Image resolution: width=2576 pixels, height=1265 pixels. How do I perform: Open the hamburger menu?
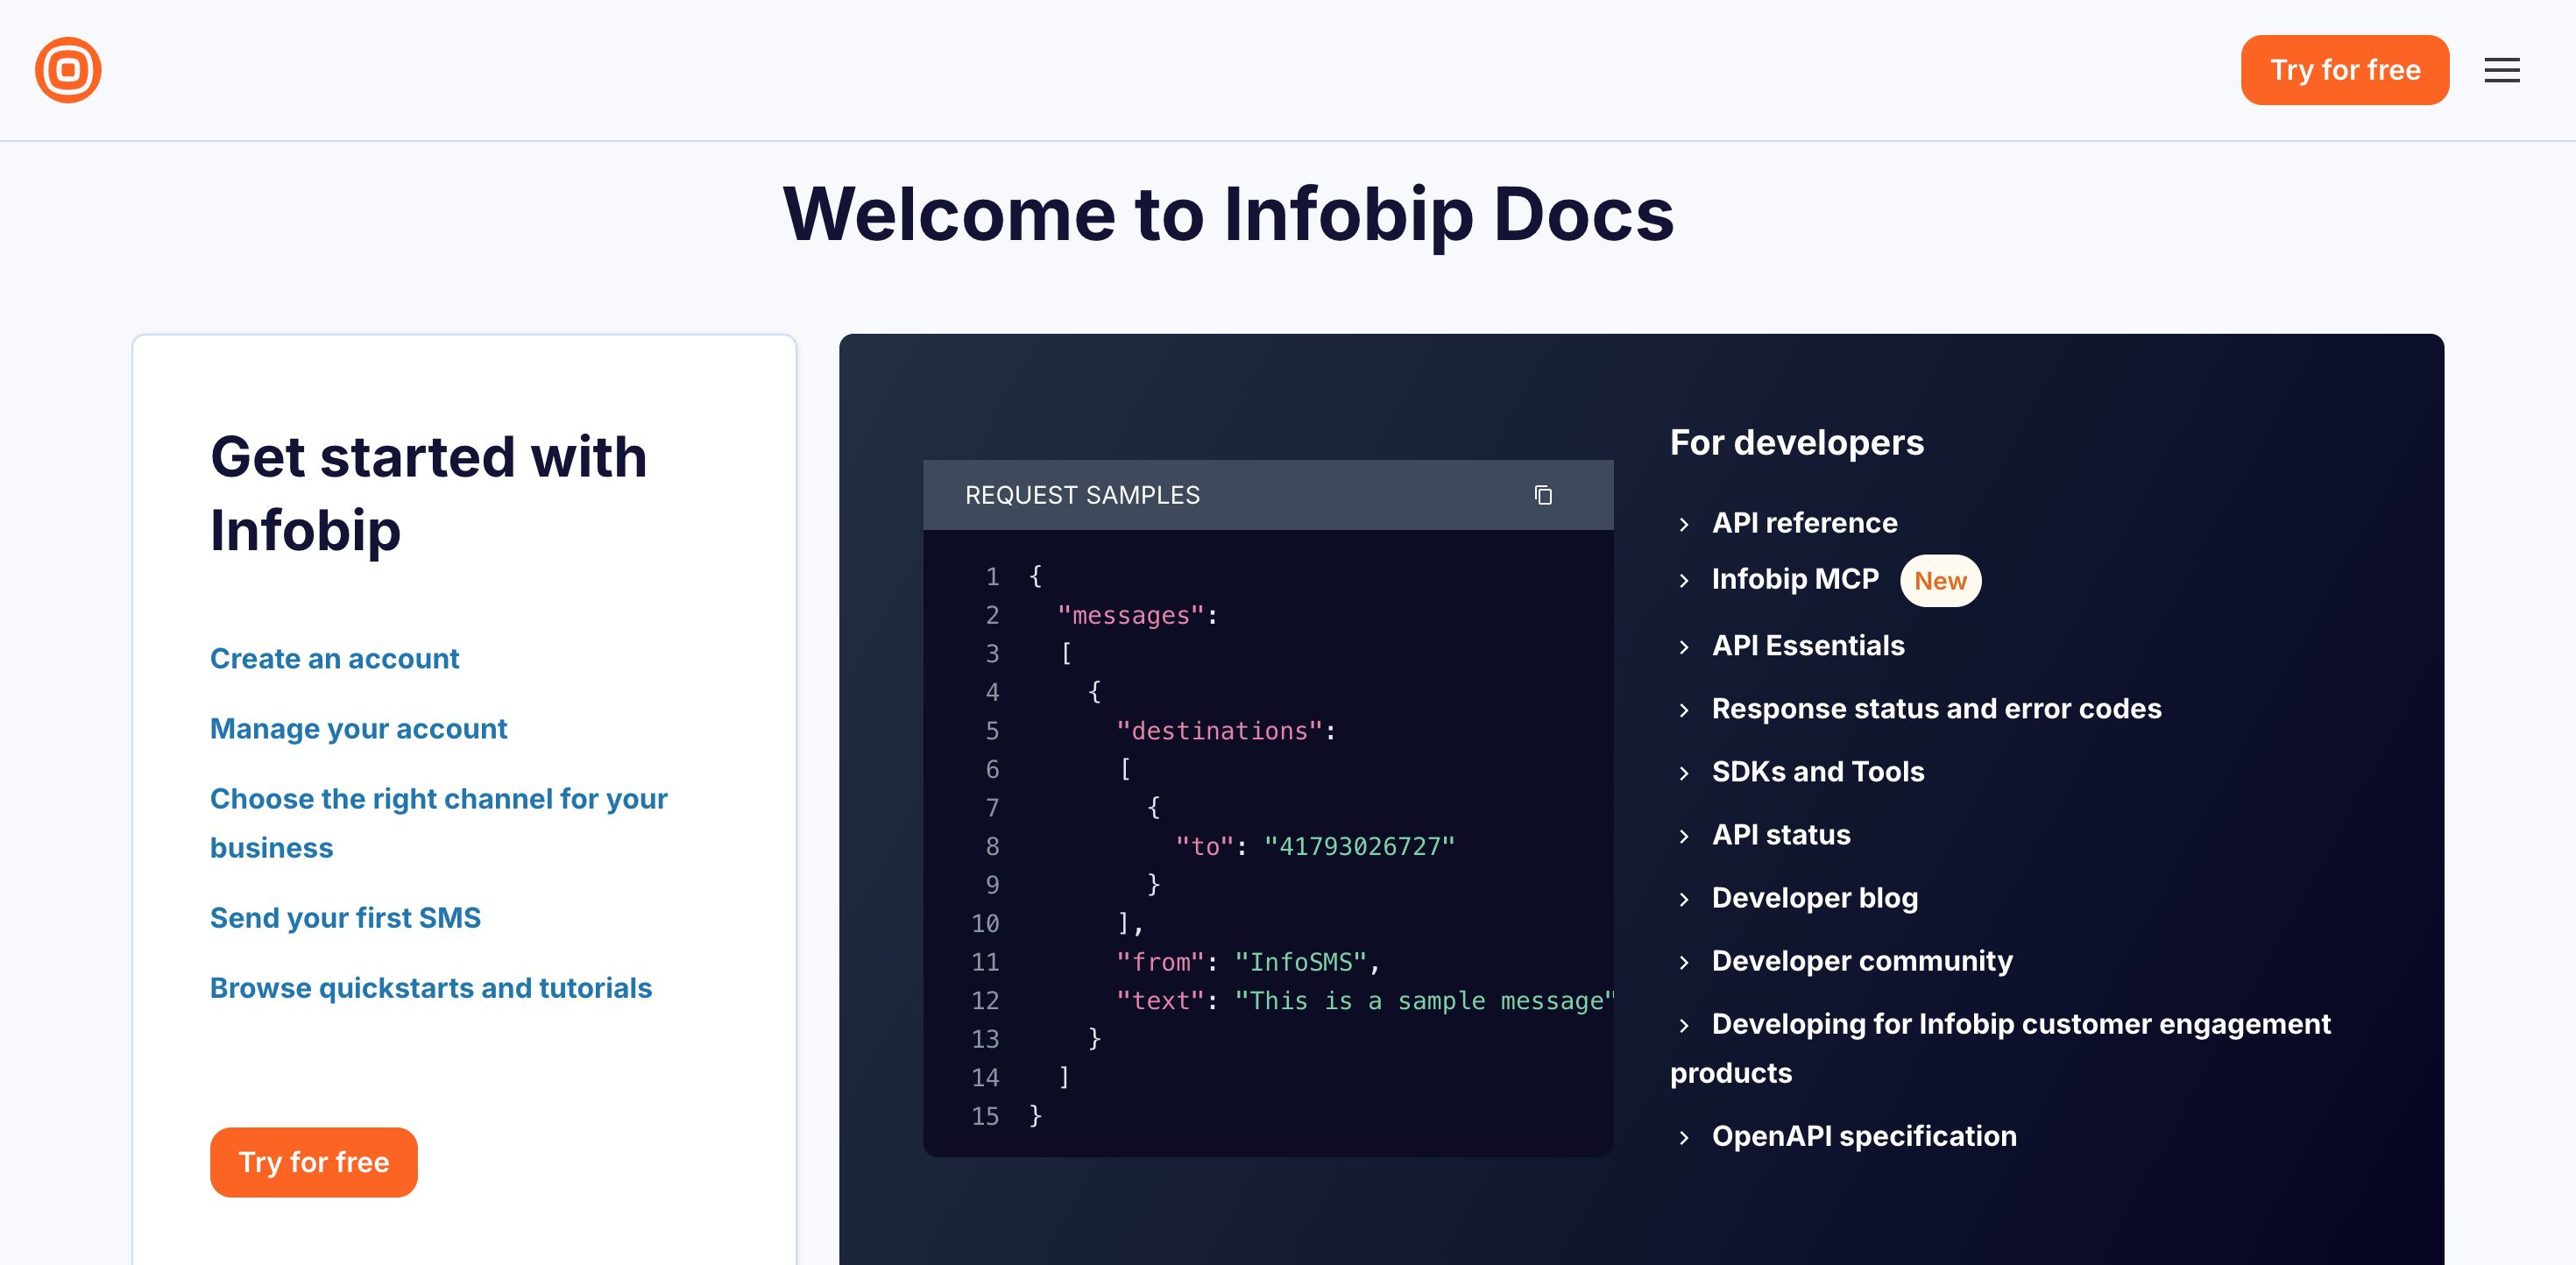click(x=2501, y=70)
